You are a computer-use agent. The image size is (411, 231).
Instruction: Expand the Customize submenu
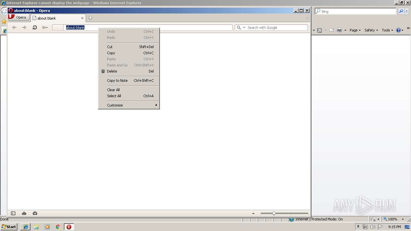click(129, 105)
